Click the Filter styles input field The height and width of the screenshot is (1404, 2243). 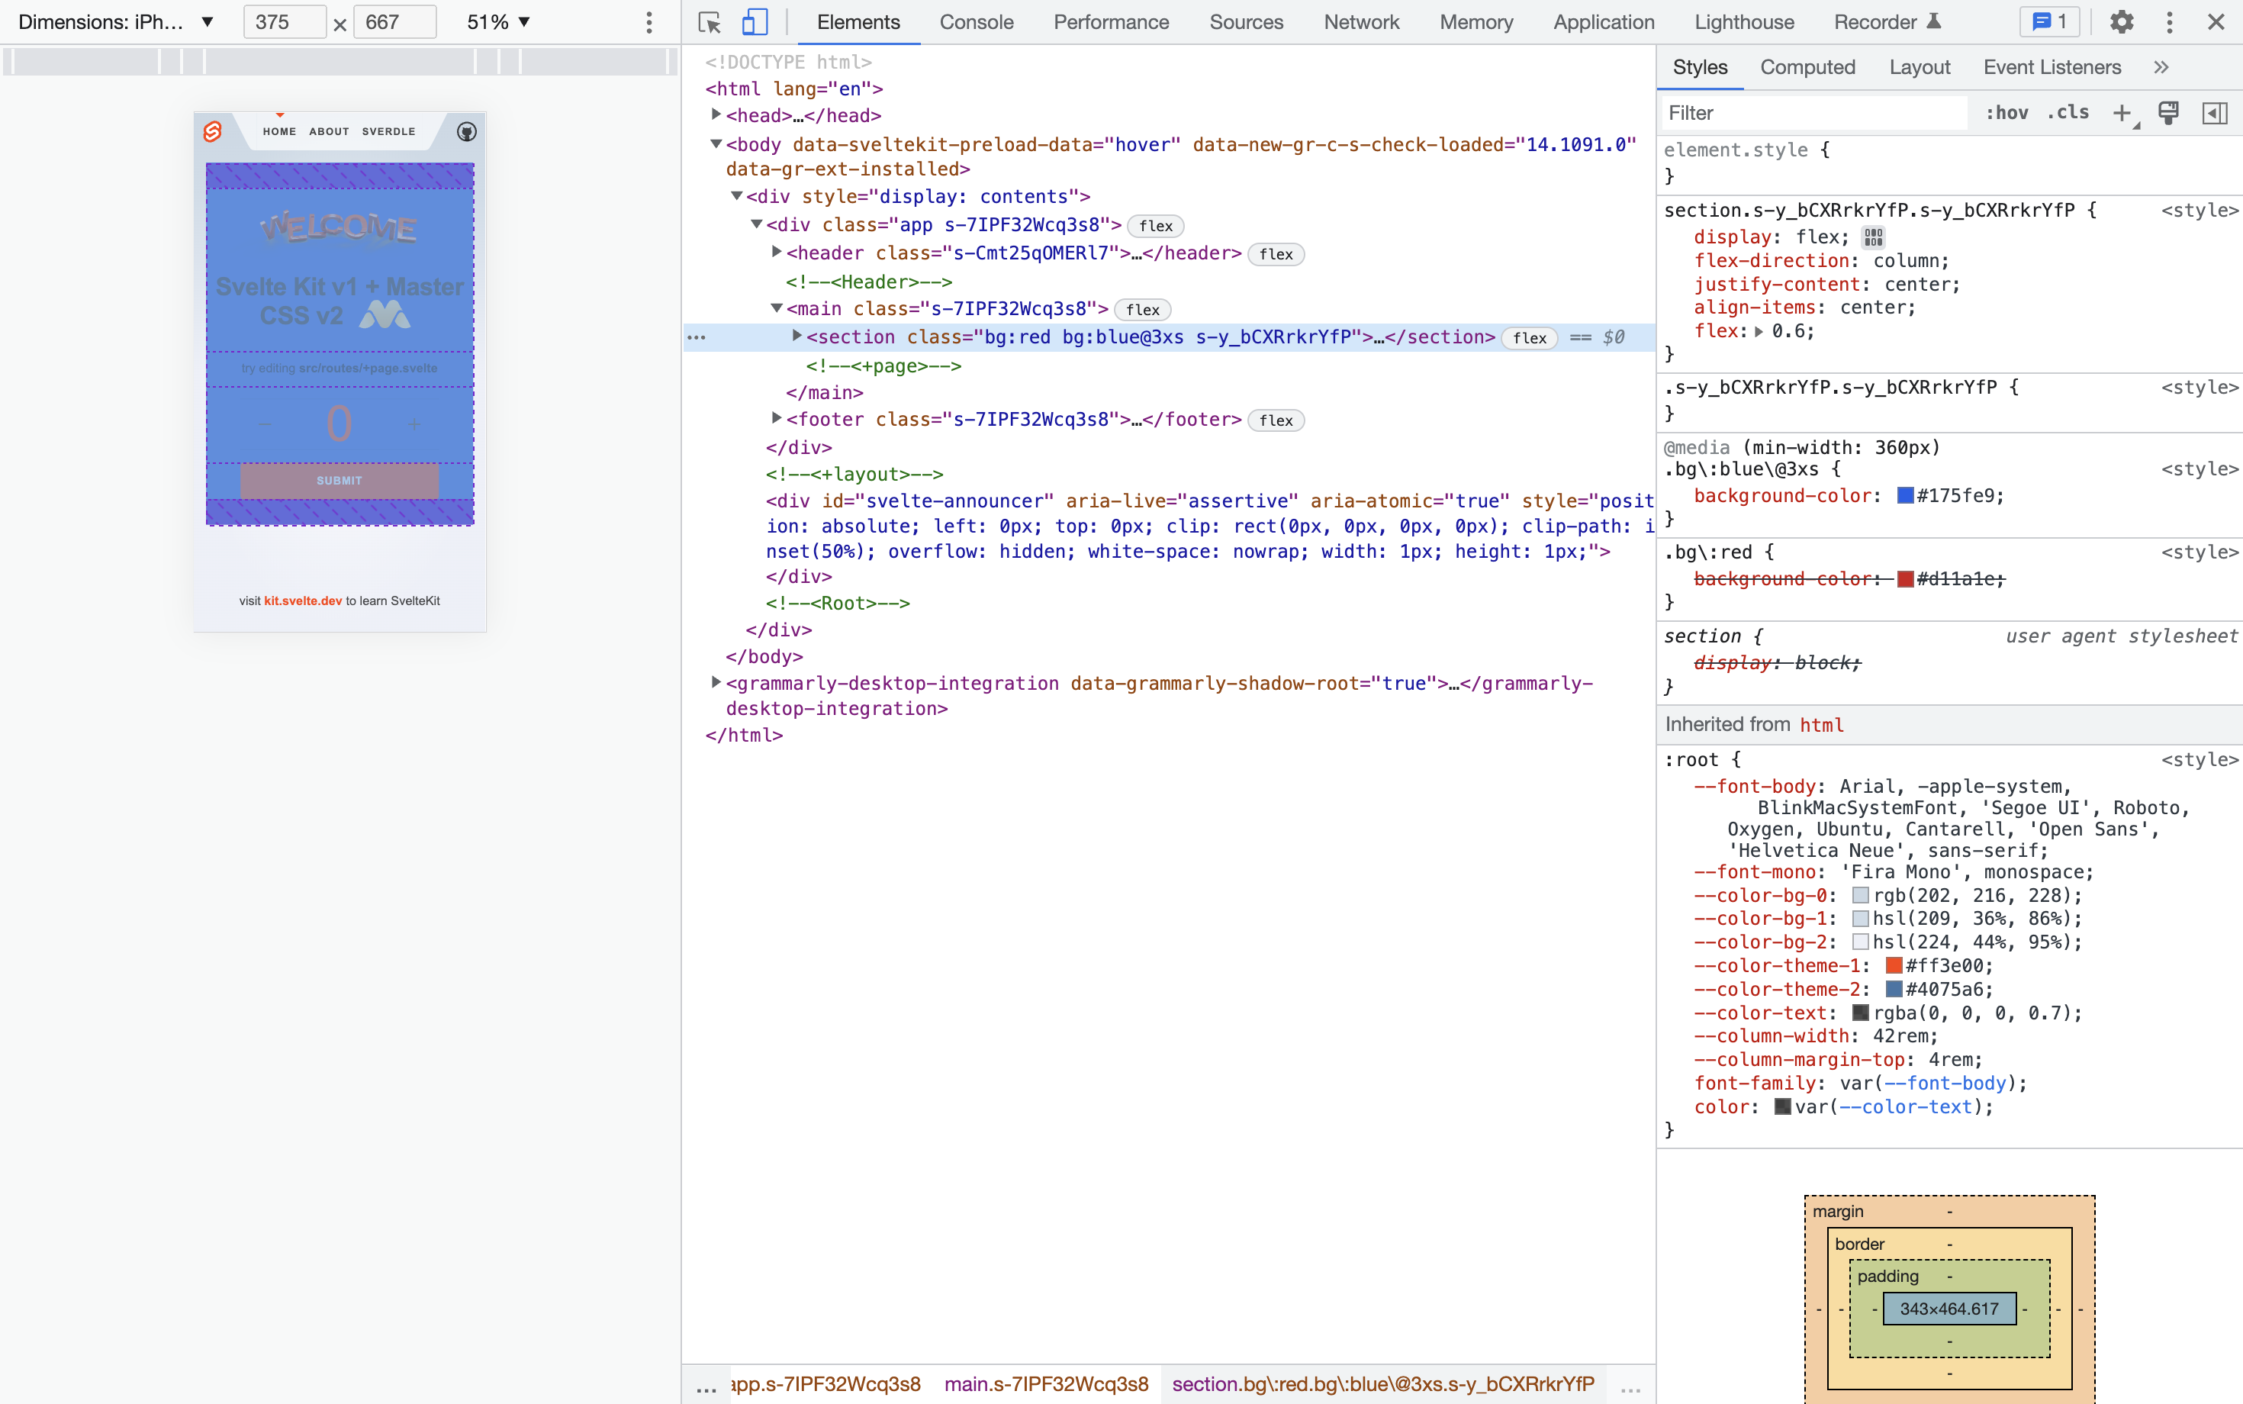click(1810, 112)
